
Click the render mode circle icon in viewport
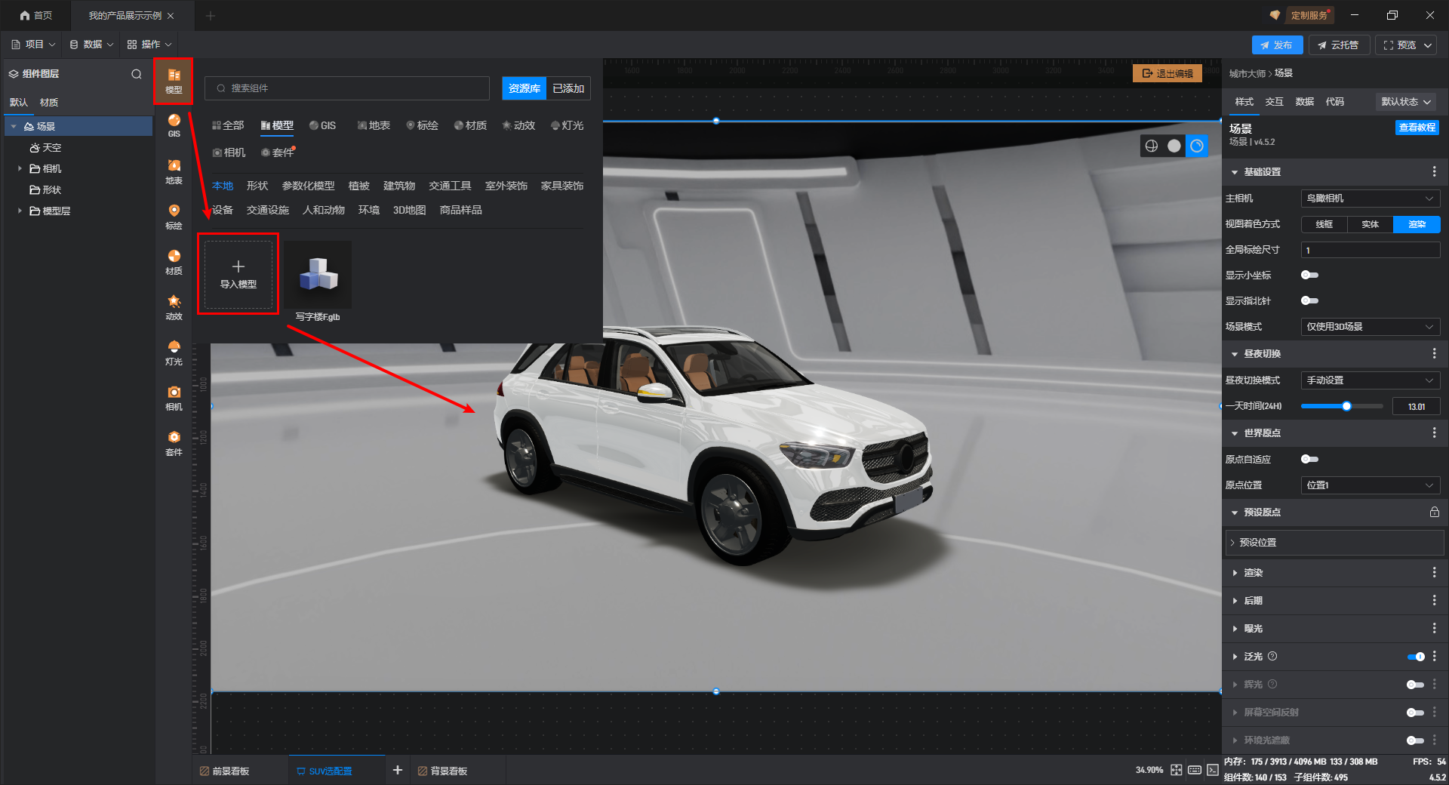pos(1197,146)
